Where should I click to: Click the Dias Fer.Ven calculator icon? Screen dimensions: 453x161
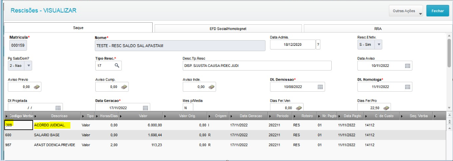point(299,108)
